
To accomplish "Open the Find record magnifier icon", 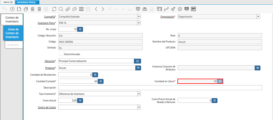I will pyautogui.click(x=61, y=9).
